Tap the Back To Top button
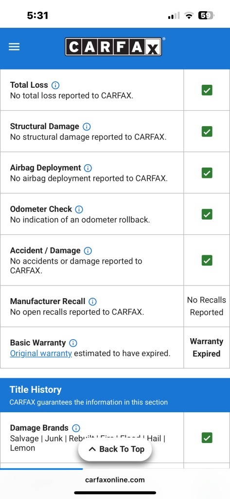This screenshot has width=230, height=499. (115, 449)
